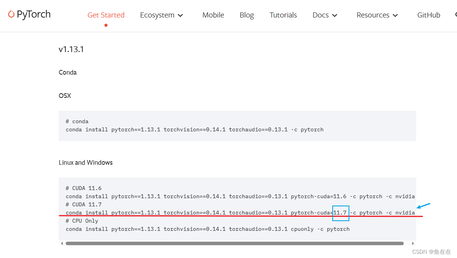Go to the Blog page

[246, 15]
